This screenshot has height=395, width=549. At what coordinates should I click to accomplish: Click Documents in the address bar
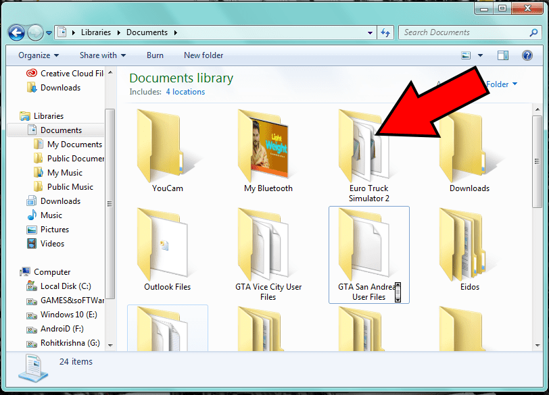tap(147, 32)
